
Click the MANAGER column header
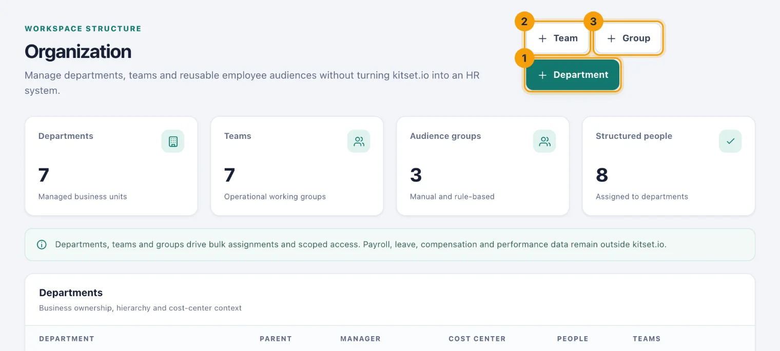point(360,339)
